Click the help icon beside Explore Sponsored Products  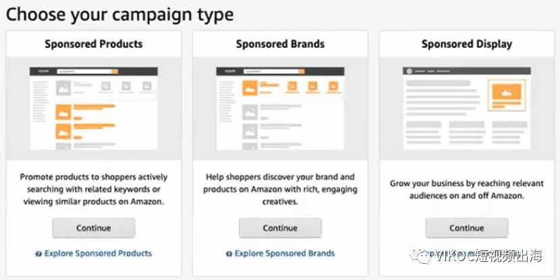(x=38, y=254)
